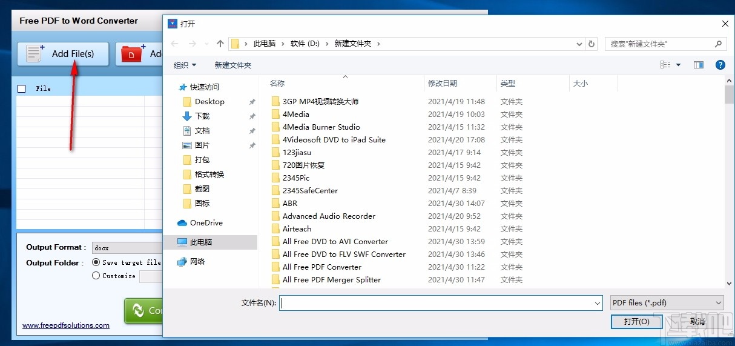The image size is (735, 346).
Task: Click 此电脑 in the address breadcrumb
Action: pyautogui.click(x=265, y=44)
